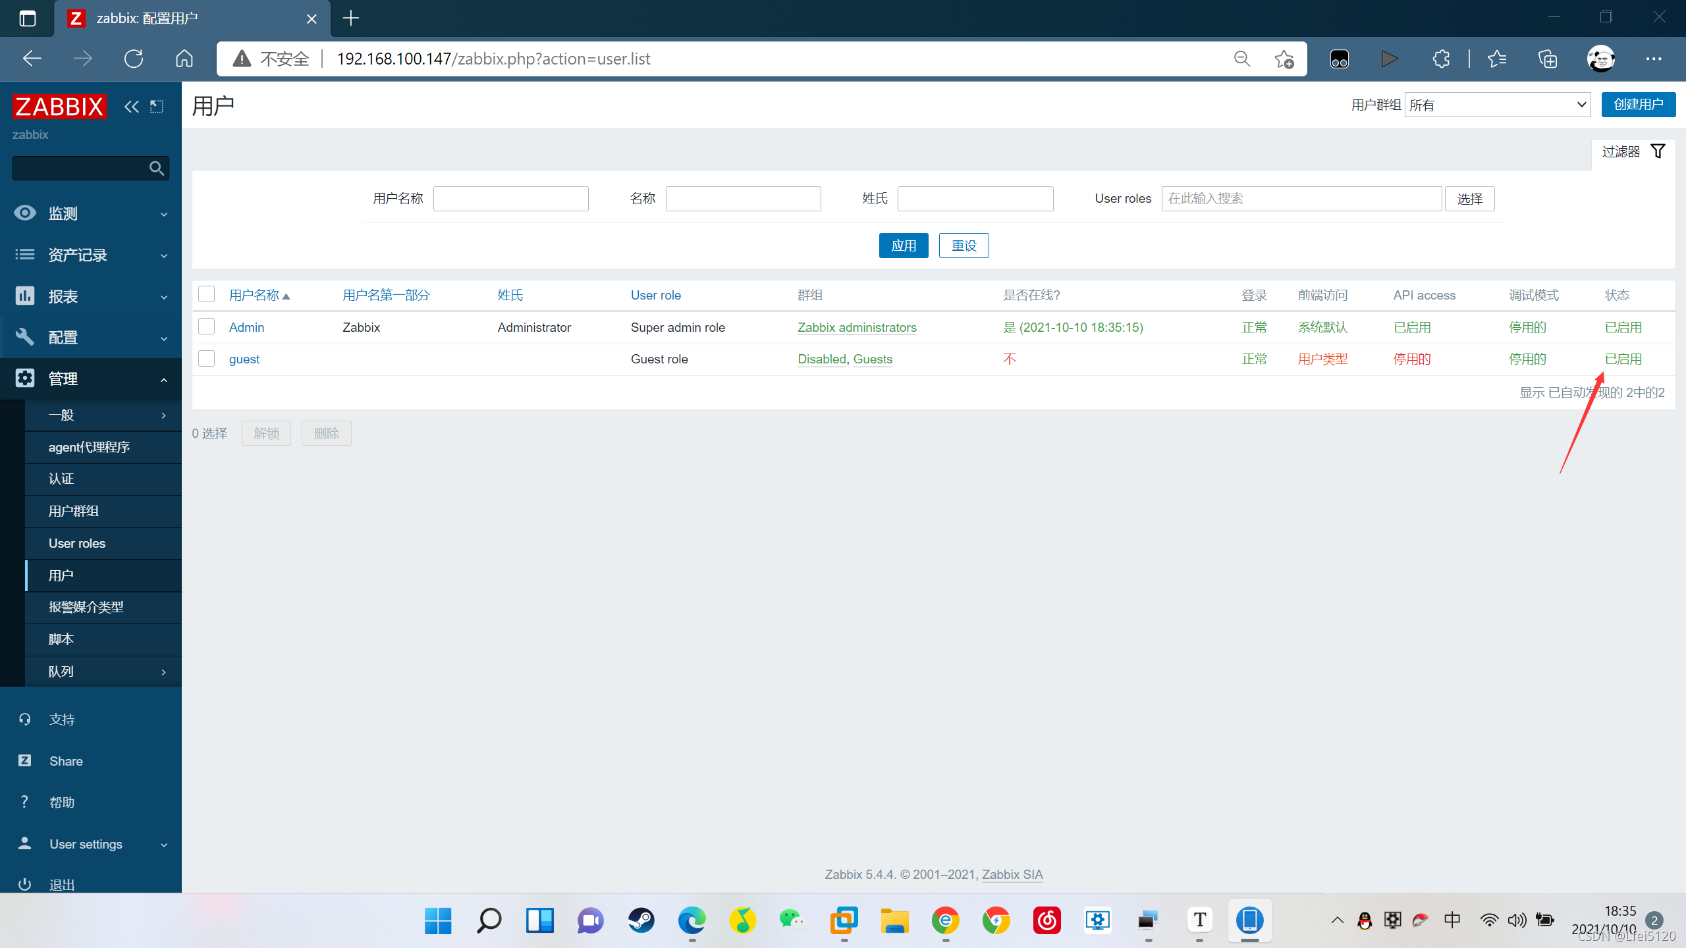Add this page to favorites star icon
Viewport: 1686px width, 948px height.
coord(1284,59)
